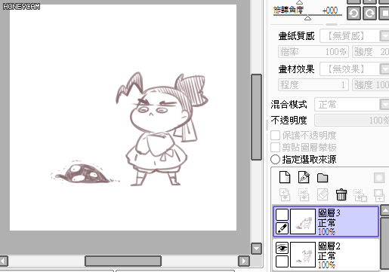Delete the selected layer with trash icon
The width and height of the screenshot is (389, 272).
pos(341,194)
